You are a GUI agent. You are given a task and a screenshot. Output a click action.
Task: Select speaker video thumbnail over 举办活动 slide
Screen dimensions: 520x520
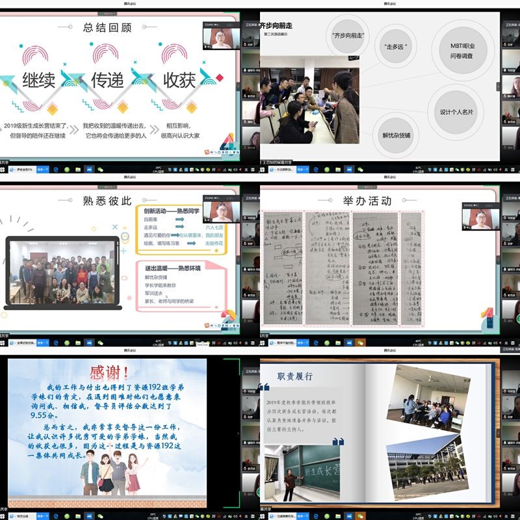[480, 216]
